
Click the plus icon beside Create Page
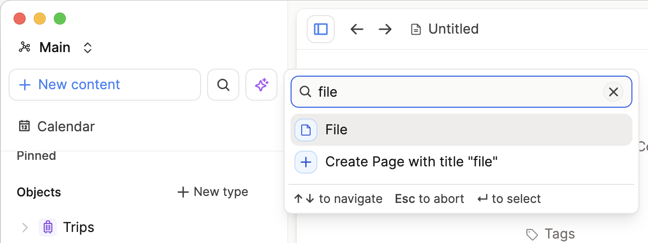[306, 162]
